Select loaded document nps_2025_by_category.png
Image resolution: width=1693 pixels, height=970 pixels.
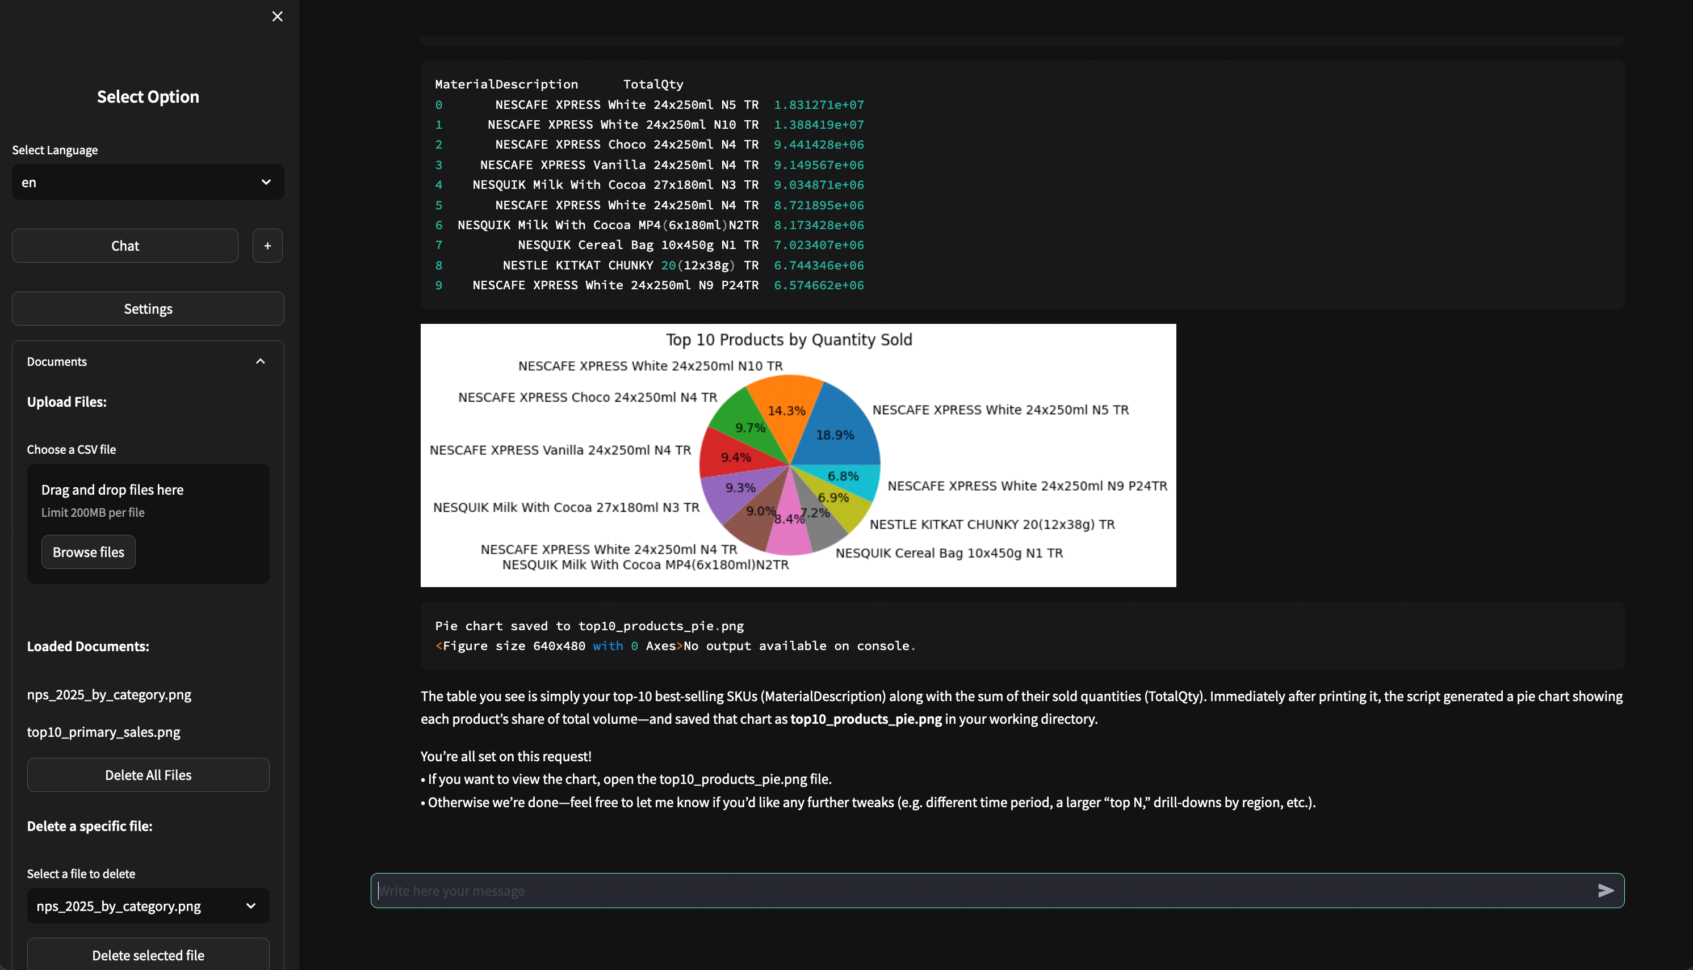click(x=108, y=694)
